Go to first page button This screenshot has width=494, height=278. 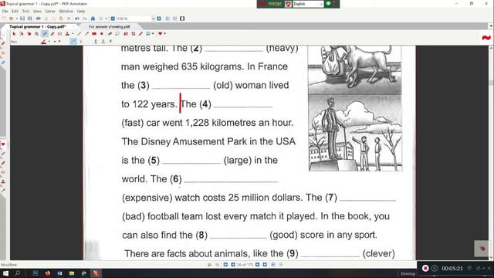pyautogui.click(x=225, y=264)
